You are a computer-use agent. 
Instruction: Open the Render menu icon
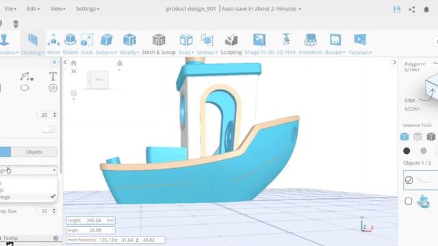[335, 40]
